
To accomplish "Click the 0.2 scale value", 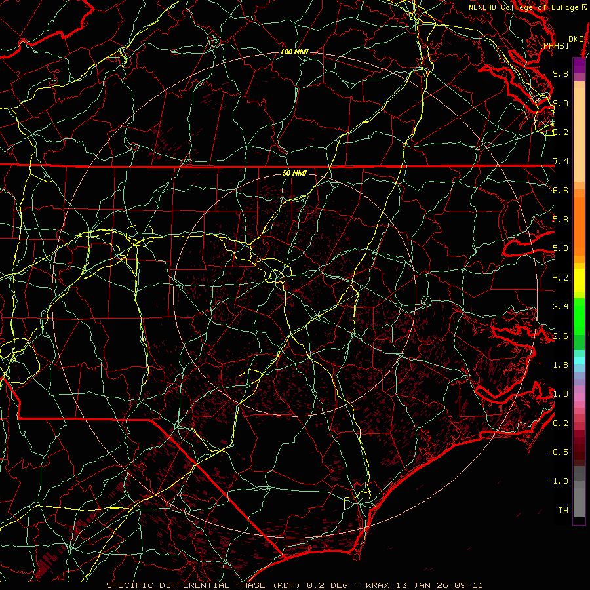I will pyautogui.click(x=560, y=423).
